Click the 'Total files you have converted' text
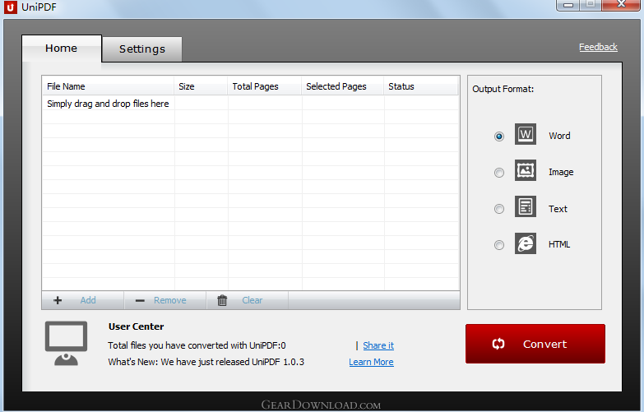Image resolution: width=644 pixels, height=412 pixels. 197,345
